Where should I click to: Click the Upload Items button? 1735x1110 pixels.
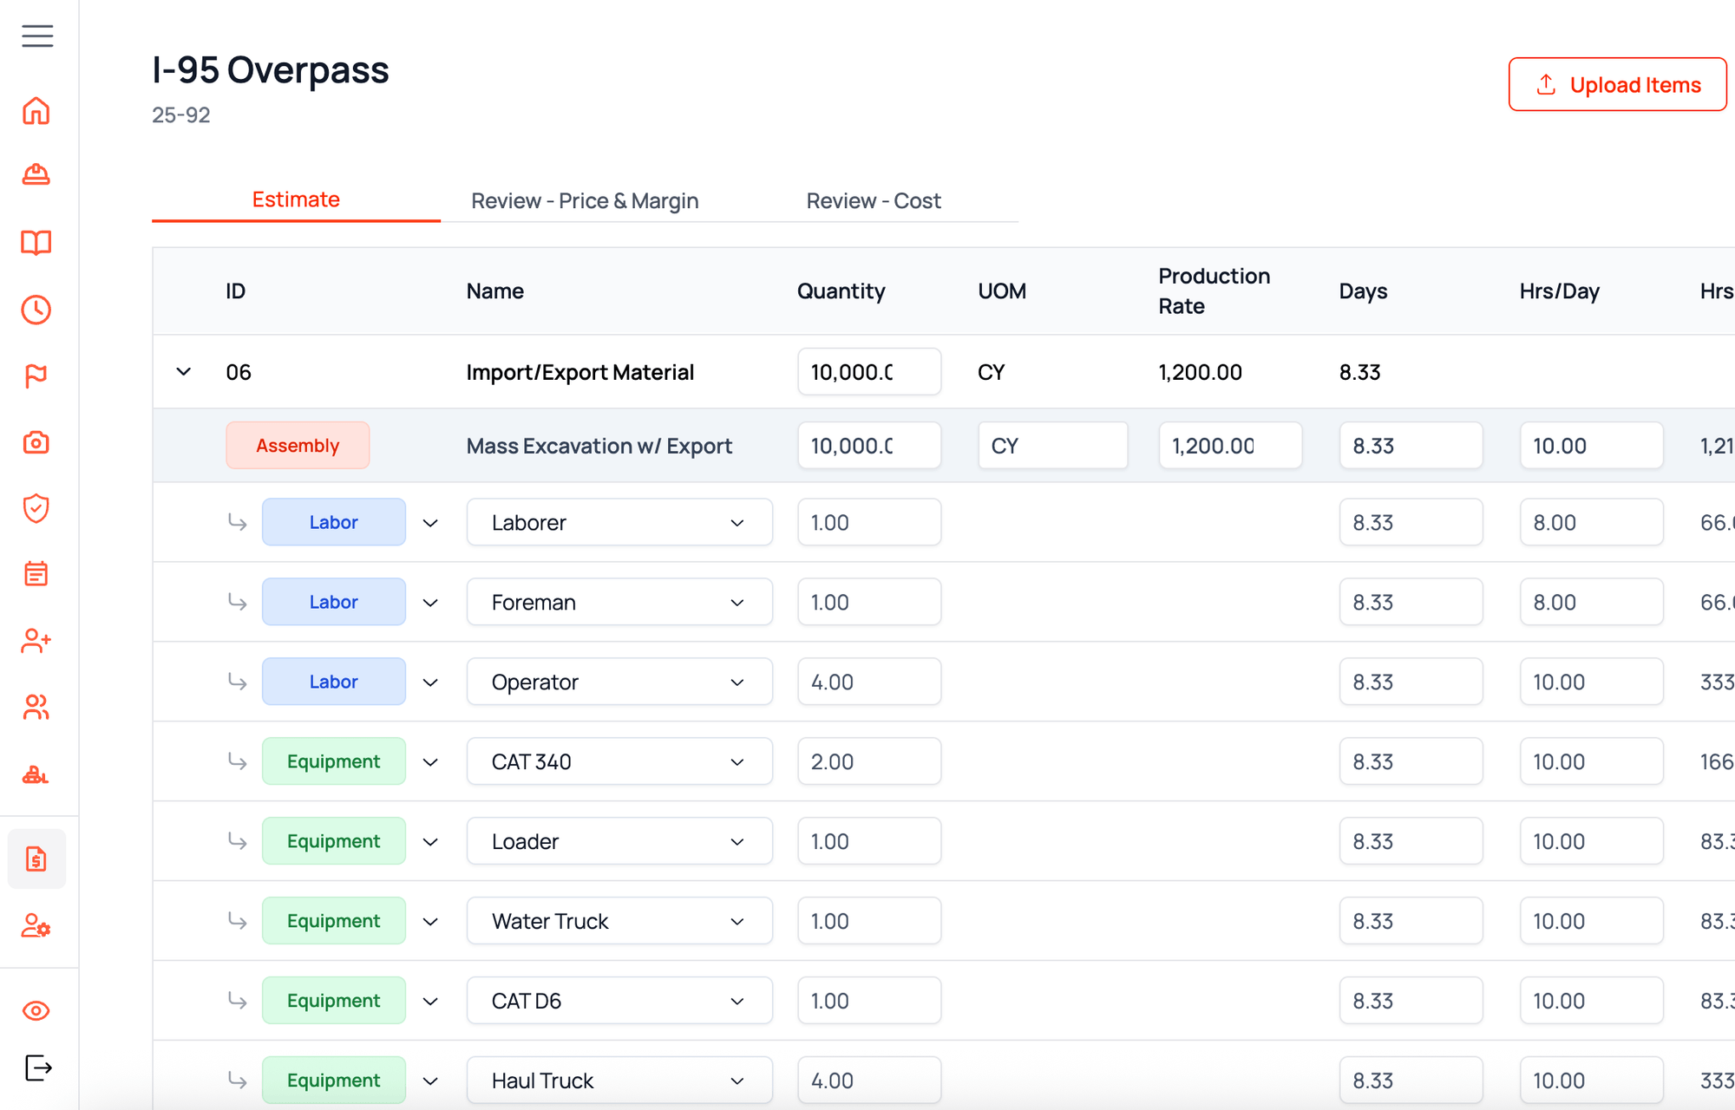[1617, 84]
